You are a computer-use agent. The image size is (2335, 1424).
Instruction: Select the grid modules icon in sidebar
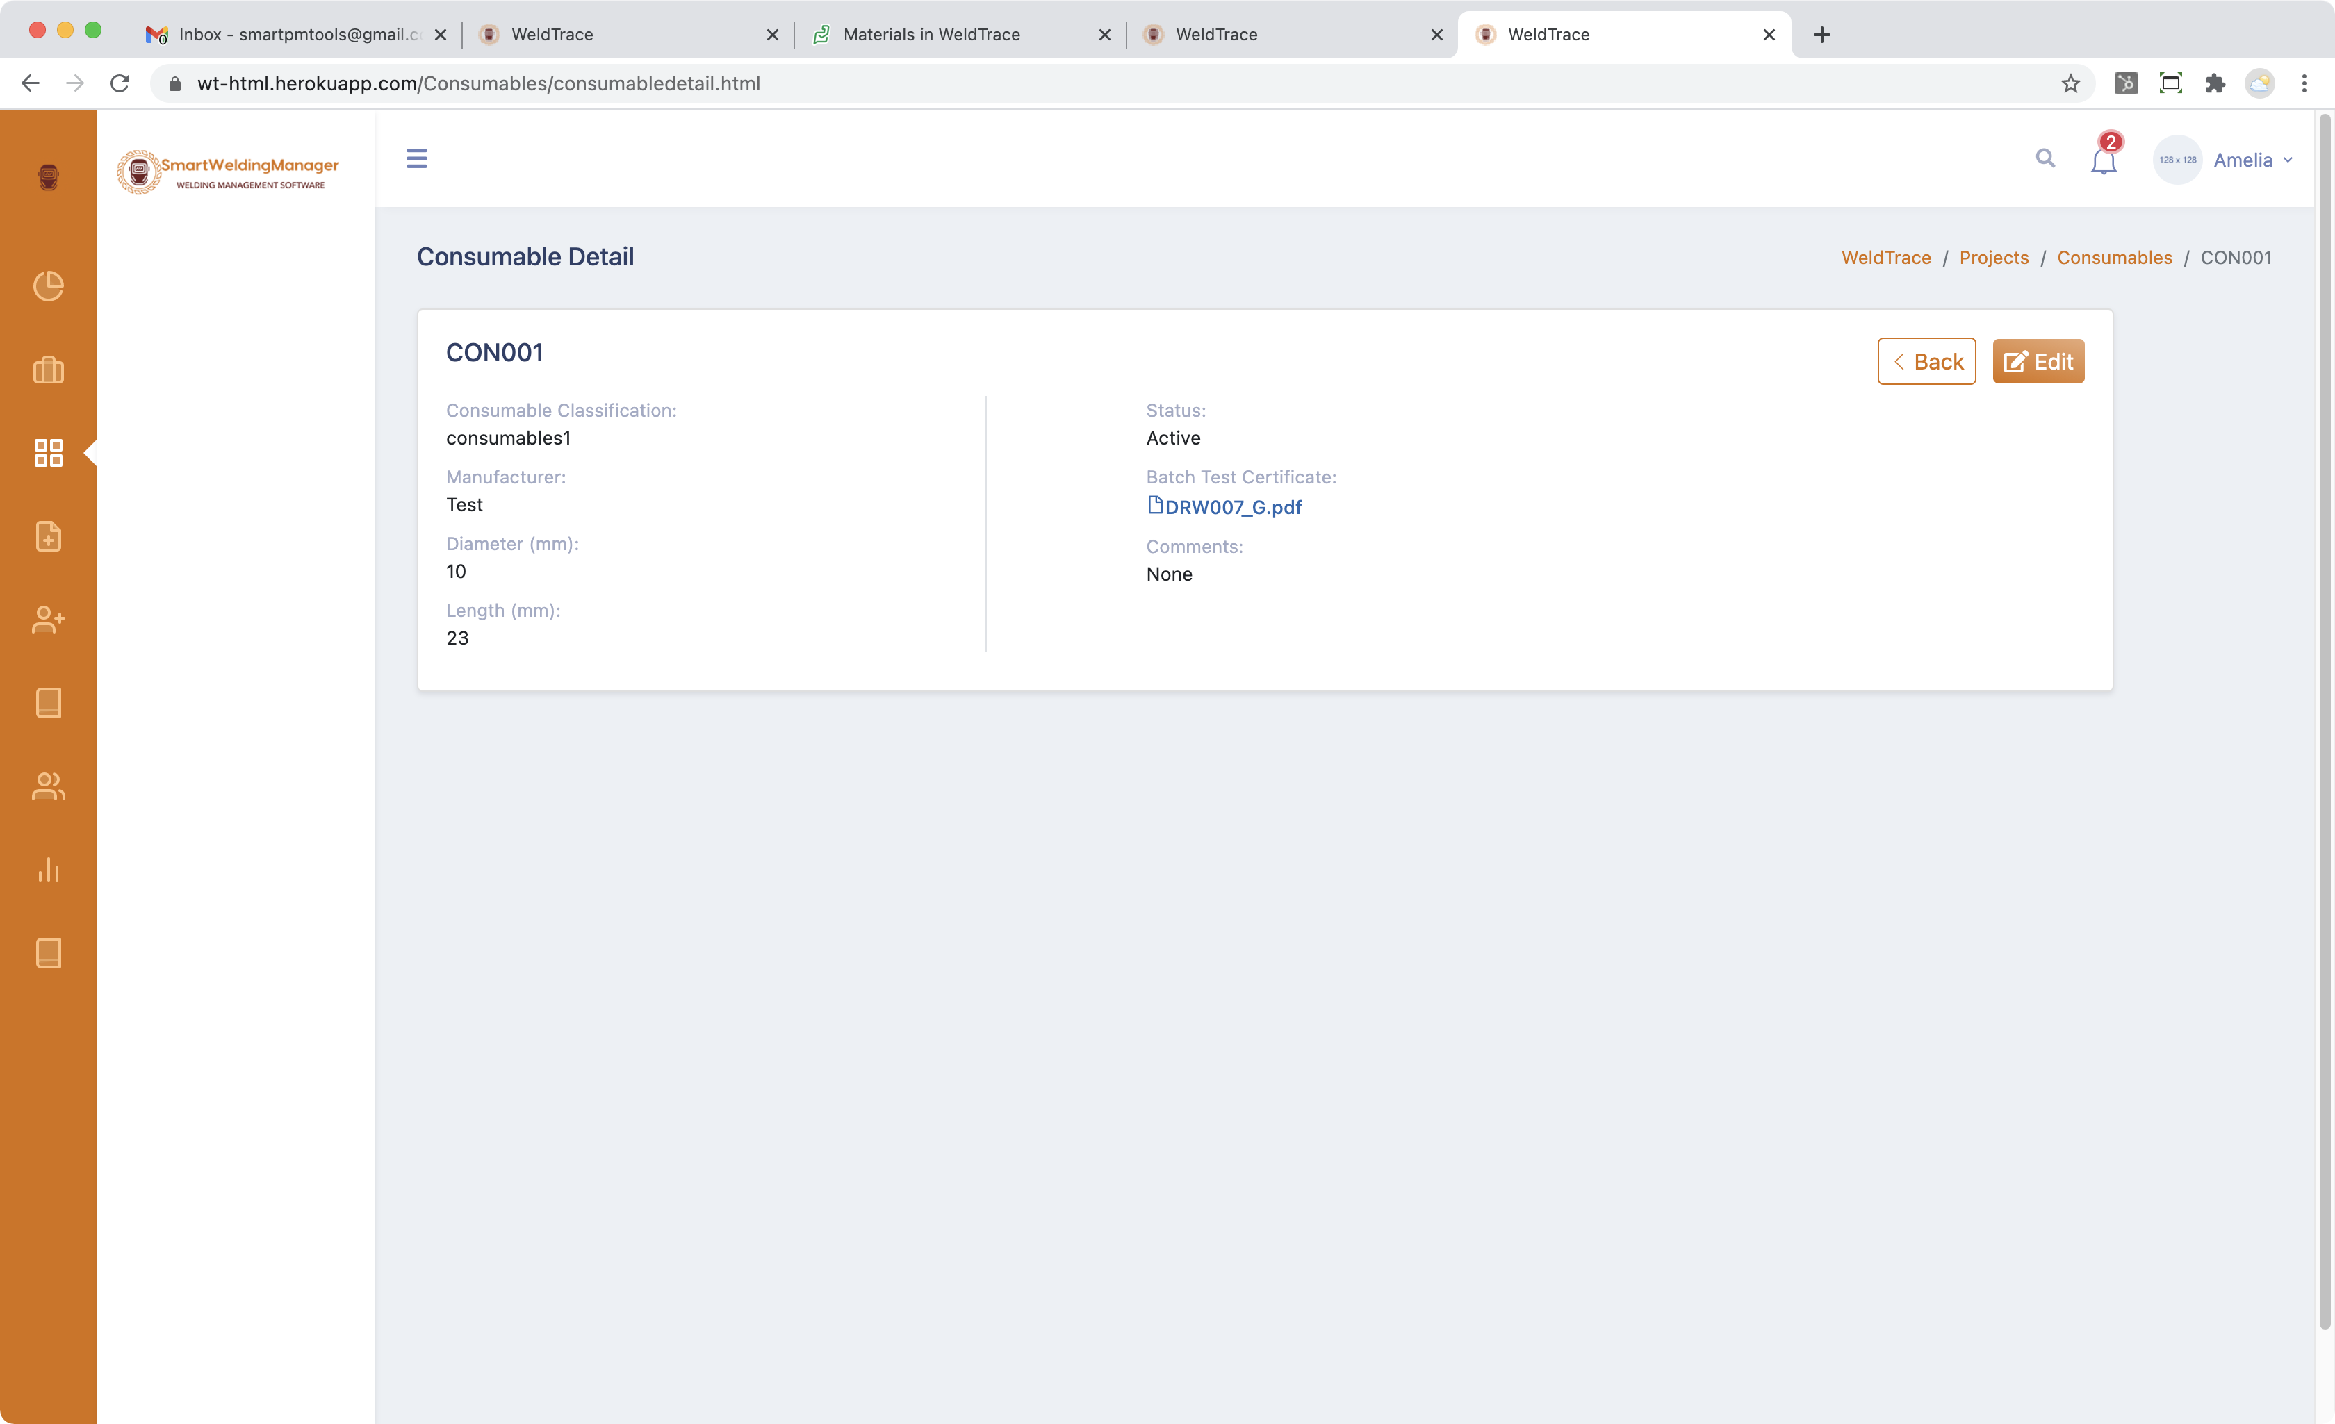click(x=49, y=453)
